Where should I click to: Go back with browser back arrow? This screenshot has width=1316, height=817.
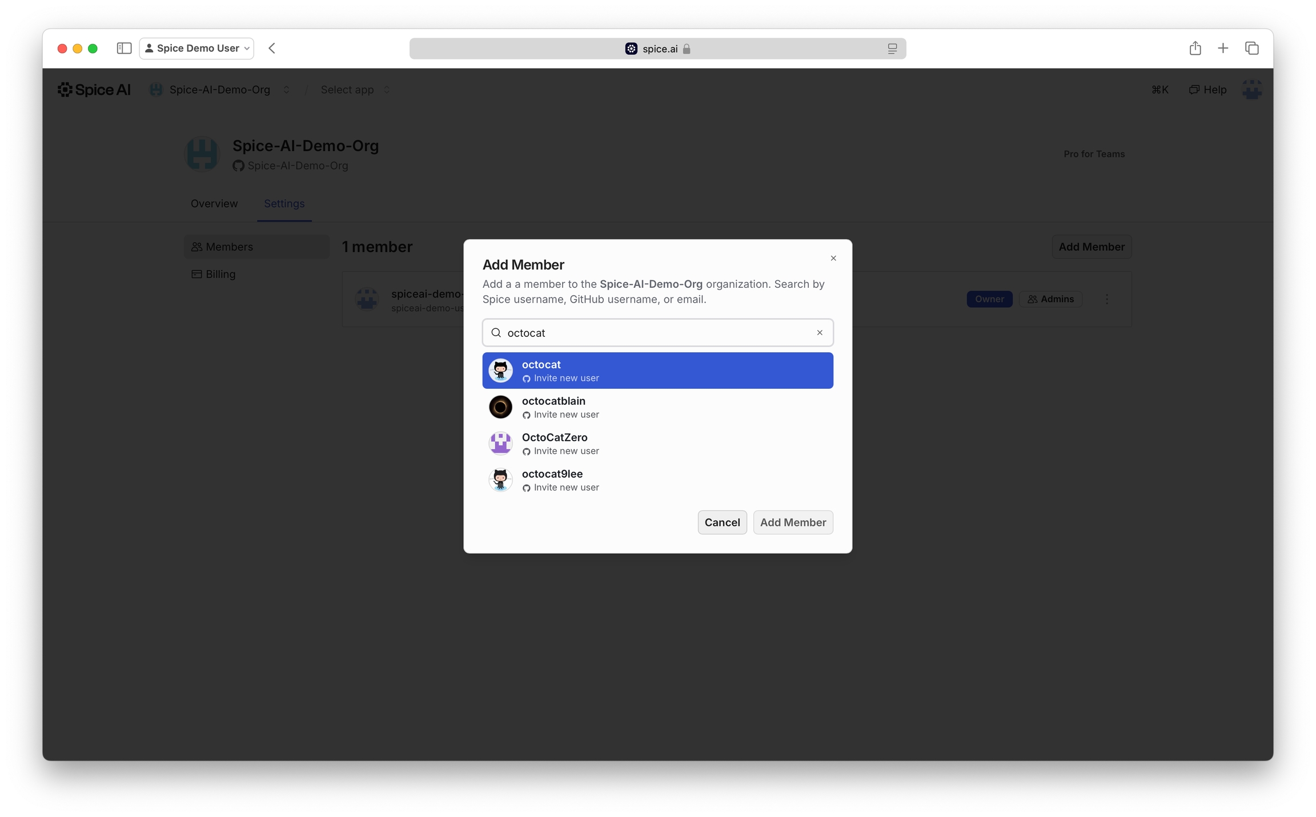click(272, 48)
